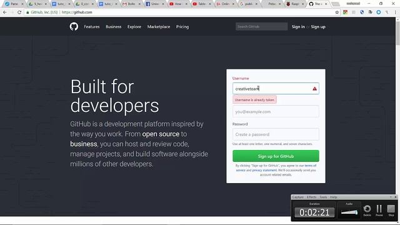
Task: Click the Create a password field
Action: point(276,134)
